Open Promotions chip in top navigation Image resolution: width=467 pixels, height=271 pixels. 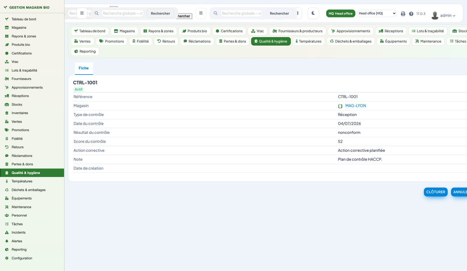111,41
